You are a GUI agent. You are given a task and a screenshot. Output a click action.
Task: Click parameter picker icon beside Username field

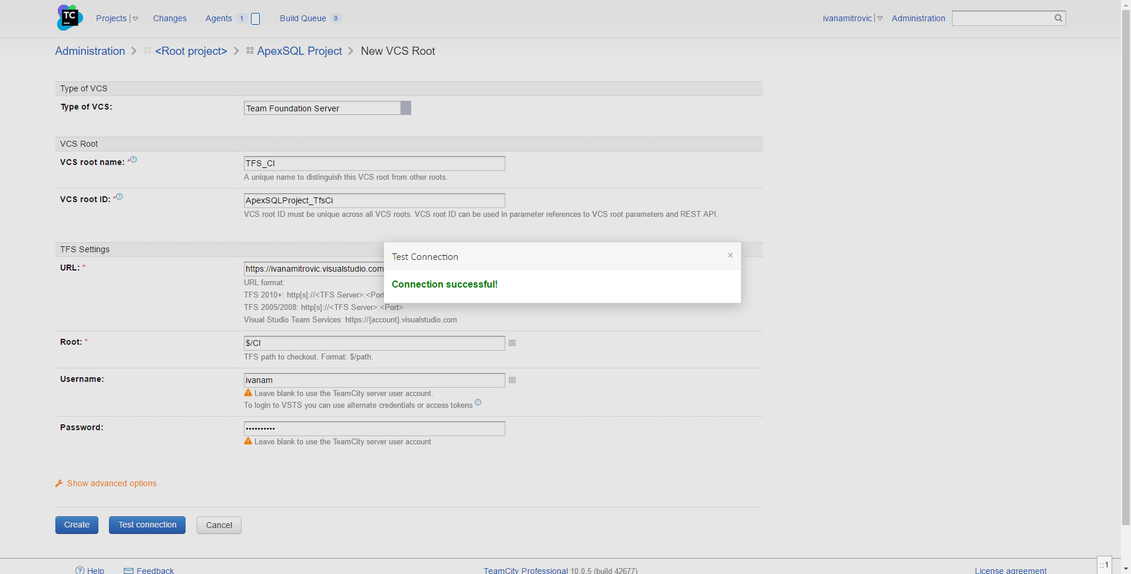[x=512, y=380]
